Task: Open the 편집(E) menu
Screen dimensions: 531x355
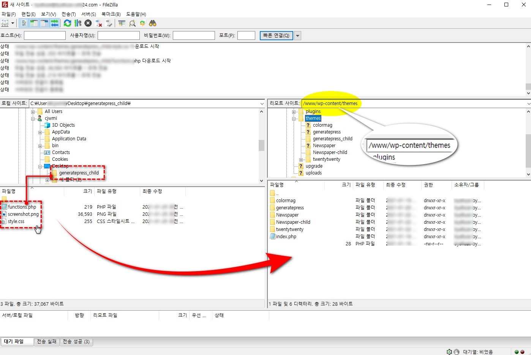Action: tap(28, 14)
